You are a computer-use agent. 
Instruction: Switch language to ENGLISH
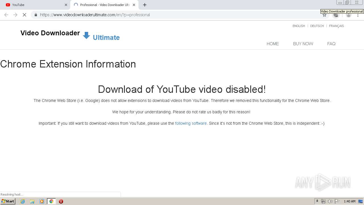pyautogui.click(x=299, y=26)
